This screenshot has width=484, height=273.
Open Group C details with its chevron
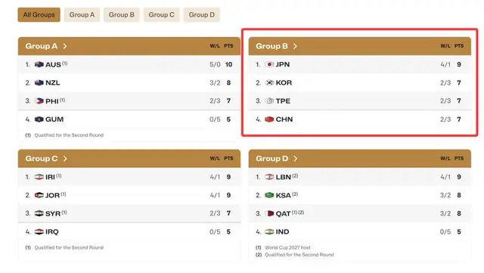click(x=65, y=159)
